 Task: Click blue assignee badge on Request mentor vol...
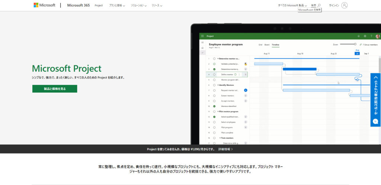(x=246, y=90)
